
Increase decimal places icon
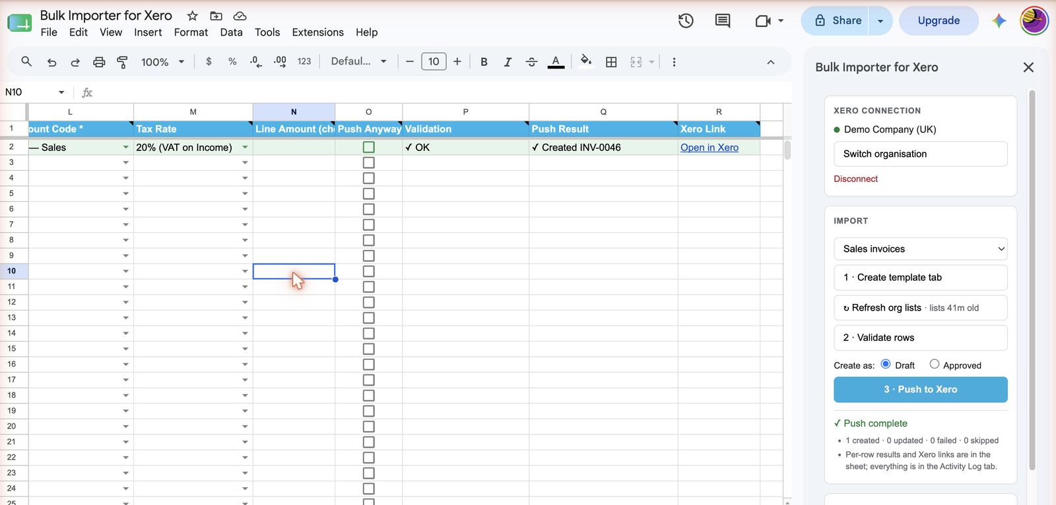click(x=280, y=61)
